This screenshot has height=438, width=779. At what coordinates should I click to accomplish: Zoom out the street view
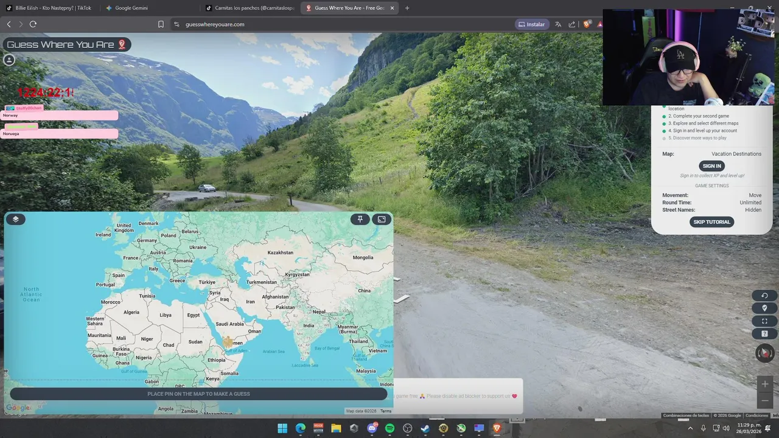[765, 400]
